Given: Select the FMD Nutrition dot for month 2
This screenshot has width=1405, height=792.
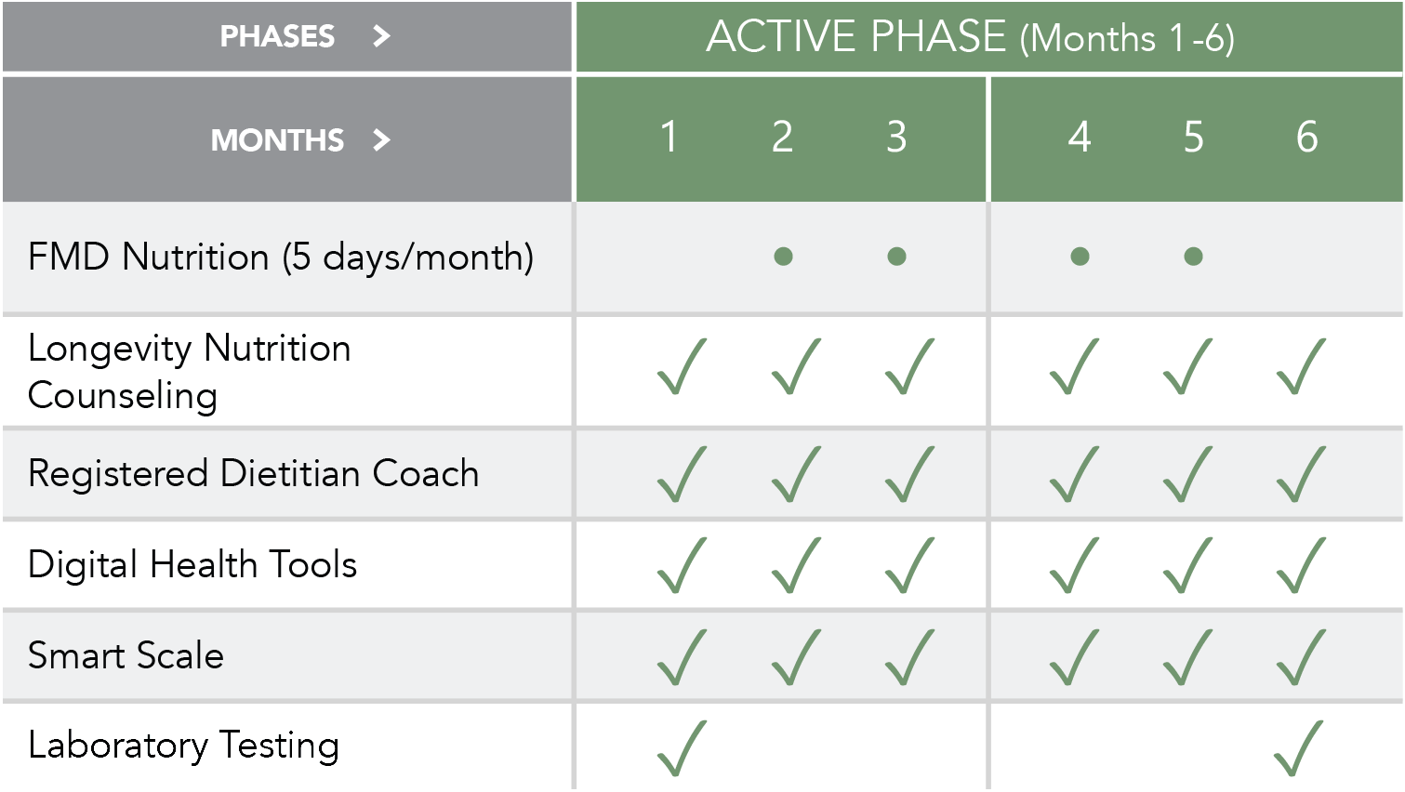Looking at the screenshot, I should pyautogui.click(x=783, y=257).
